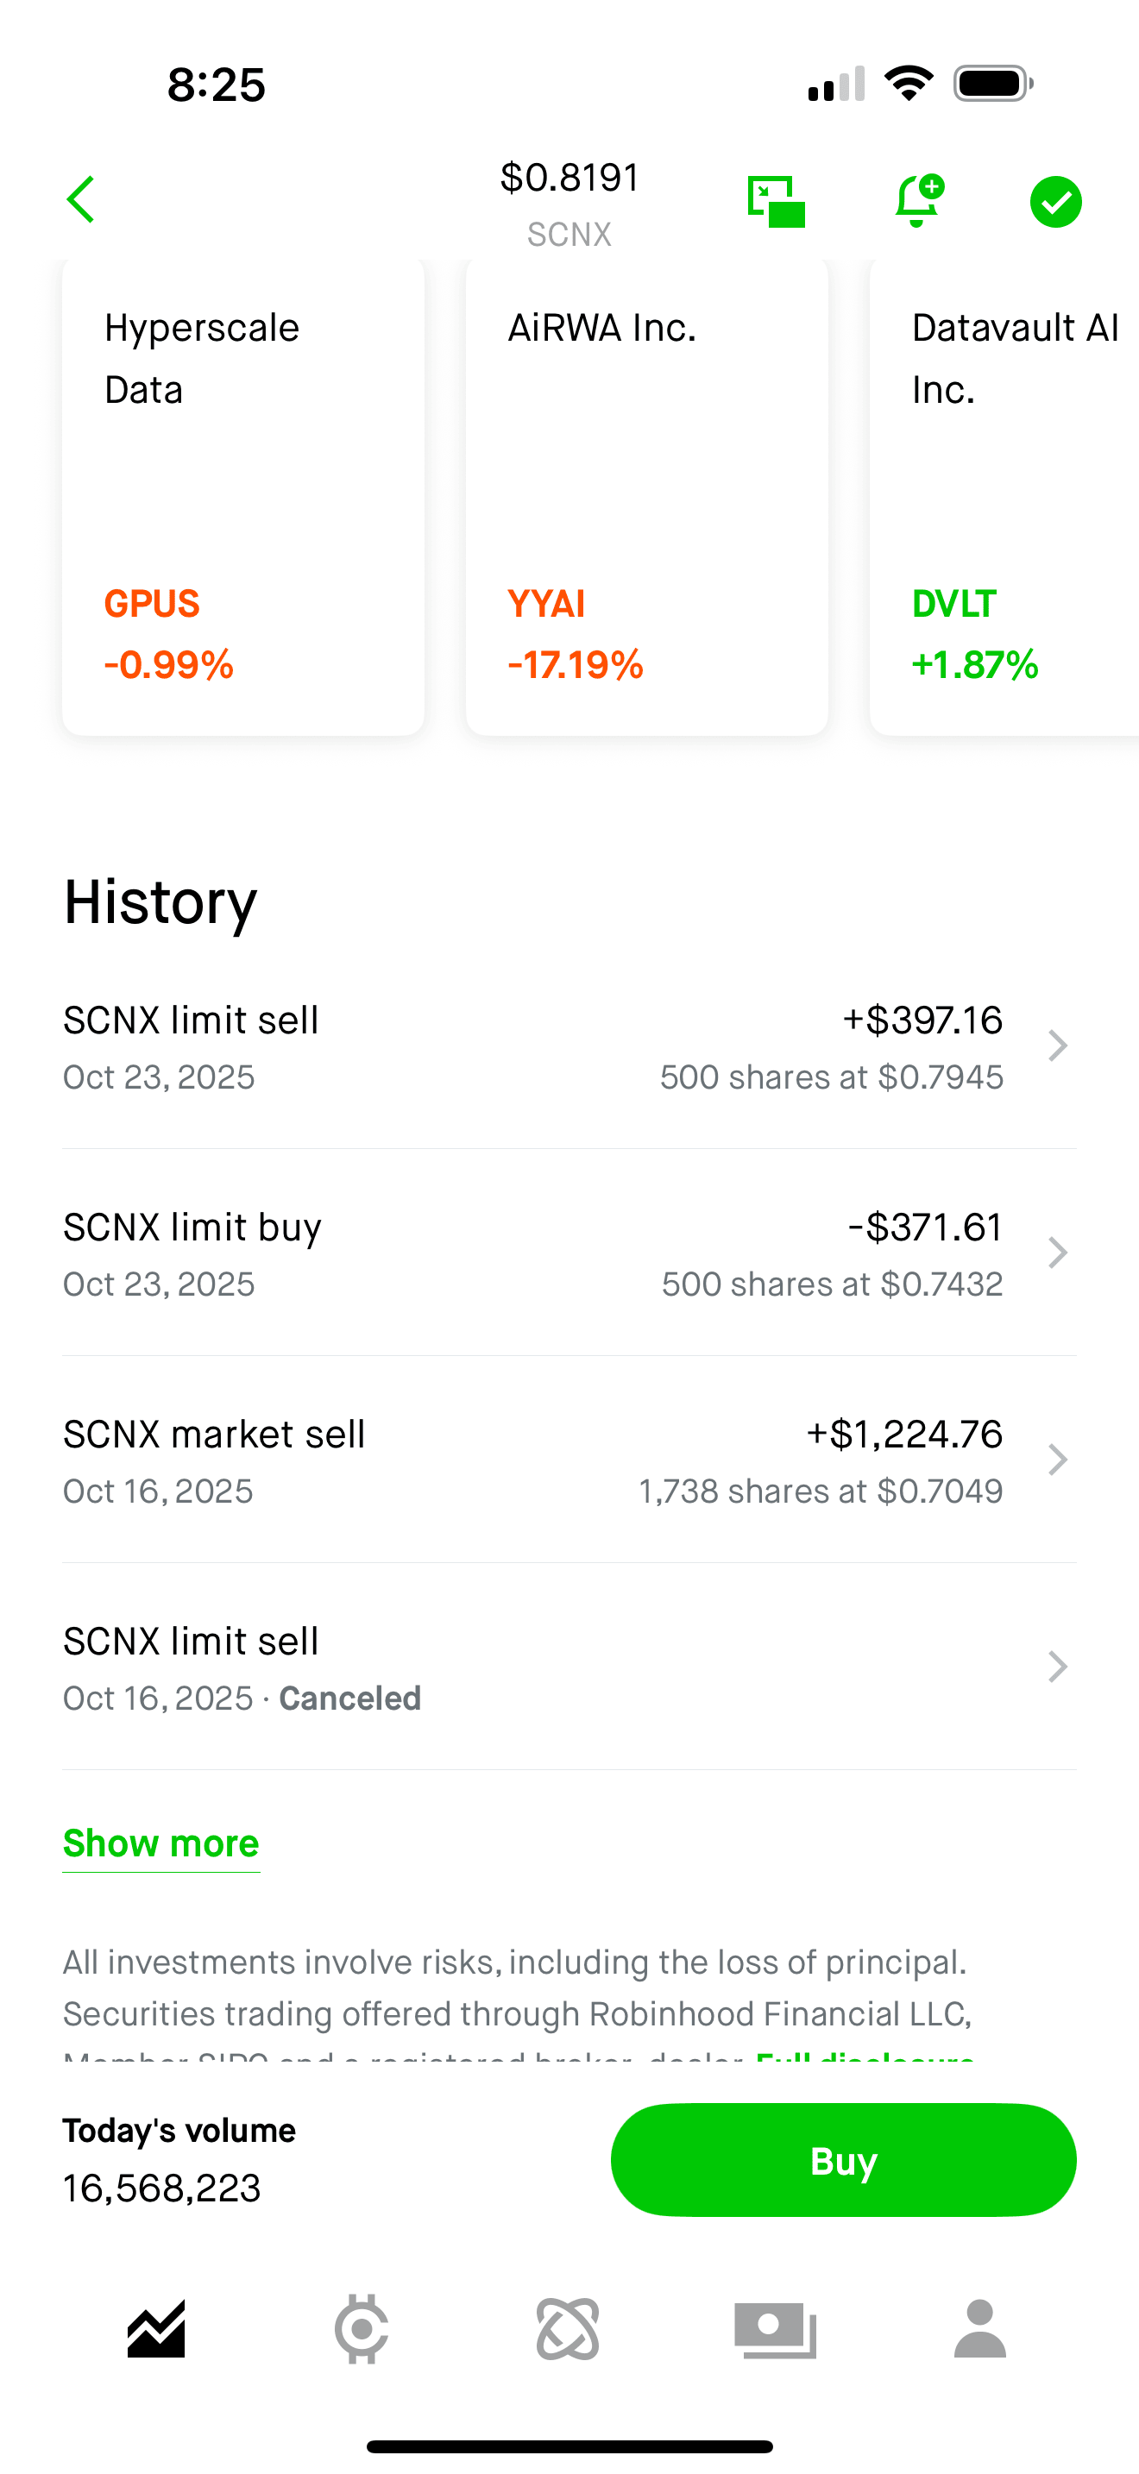Switch to the Crypto tab
This screenshot has width=1139, height=2474.
[x=362, y=2329]
